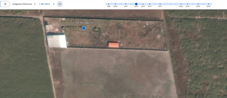The height and width of the screenshot is (98, 227).
Task: Click the next date chevron arrow
Action: (x=54, y=4)
